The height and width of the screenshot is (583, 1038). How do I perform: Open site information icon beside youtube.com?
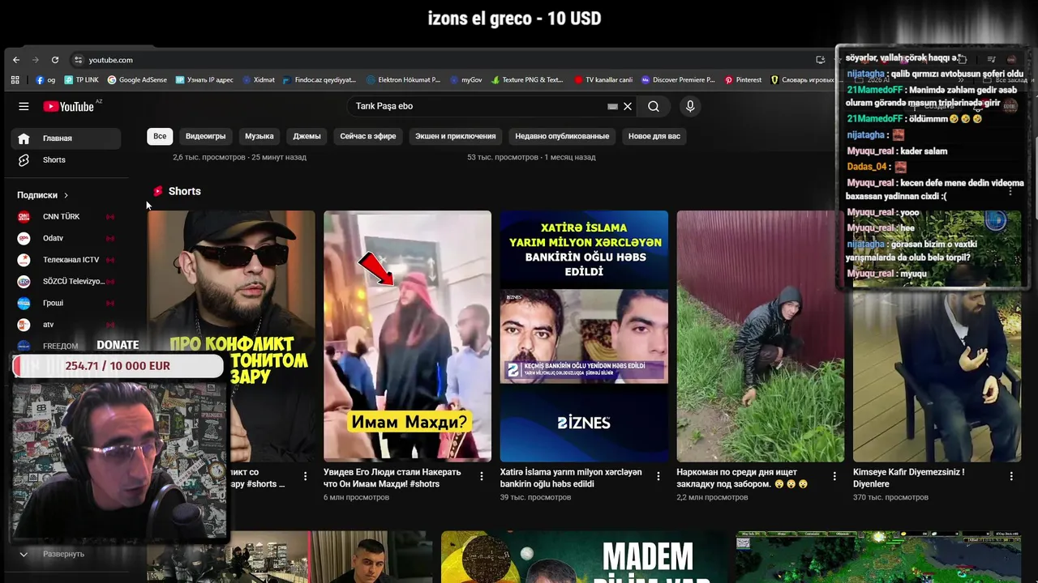tap(78, 60)
